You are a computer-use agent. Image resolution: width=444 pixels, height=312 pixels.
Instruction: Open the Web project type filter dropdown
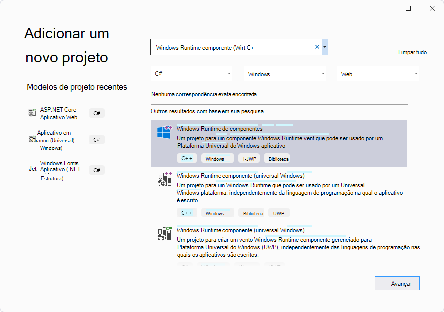(x=378, y=74)
